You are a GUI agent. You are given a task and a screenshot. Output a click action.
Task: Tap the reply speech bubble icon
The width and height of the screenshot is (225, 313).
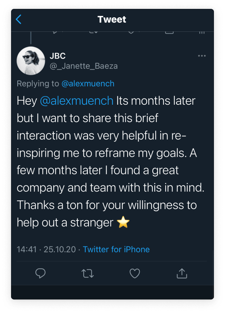click(40, 273)
